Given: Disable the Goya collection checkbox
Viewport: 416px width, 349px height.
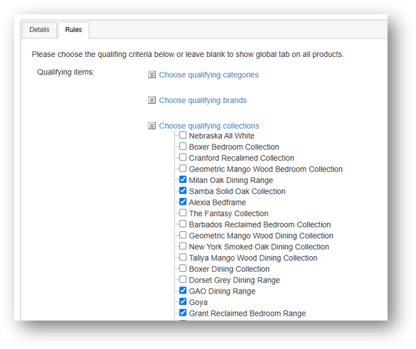Looking at the screenshot, I should (183, 302).
